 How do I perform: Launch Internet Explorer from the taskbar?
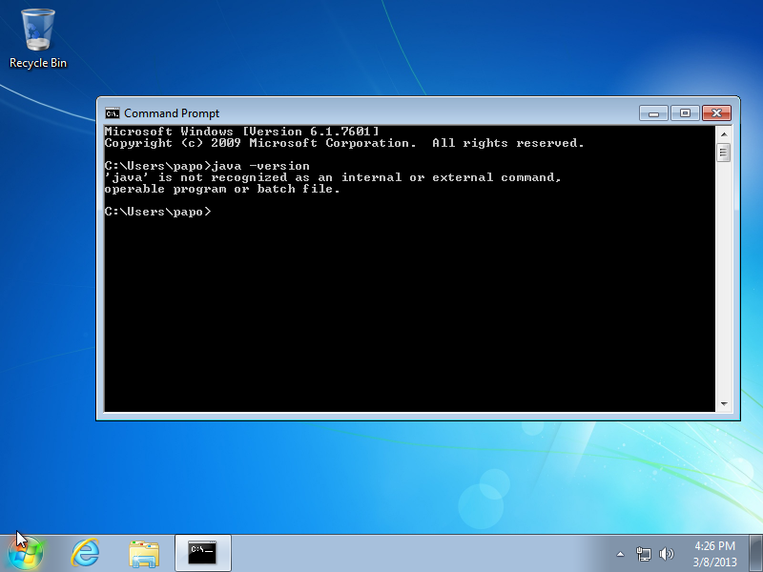[x=85, y=553]
